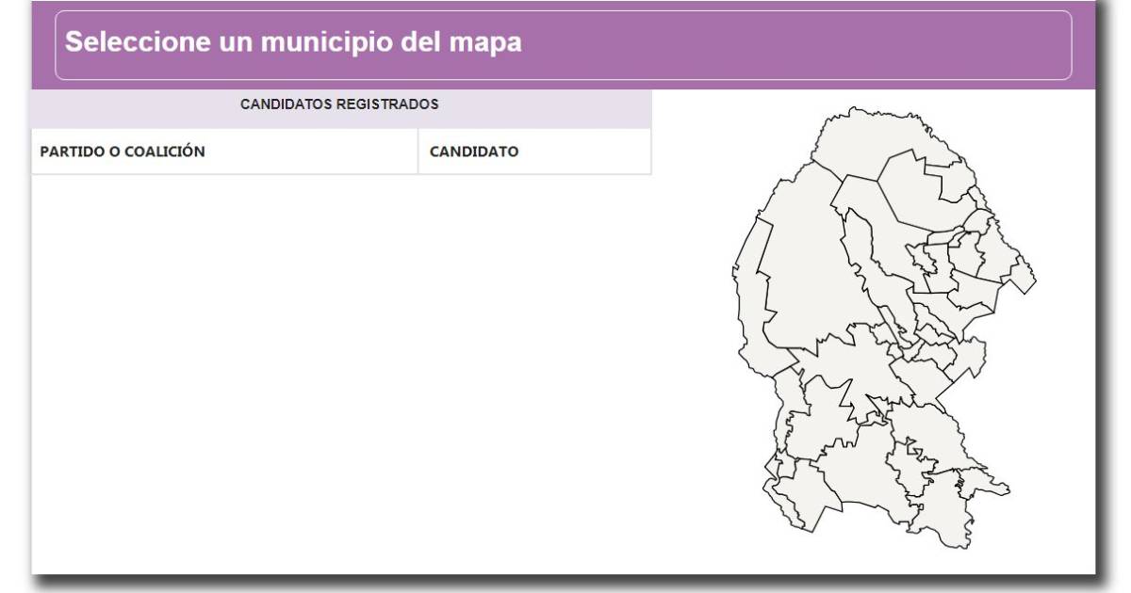
Task: Click the 'CANDIDATOS REGISTRADOS' table title
Action: click(339, 104)
